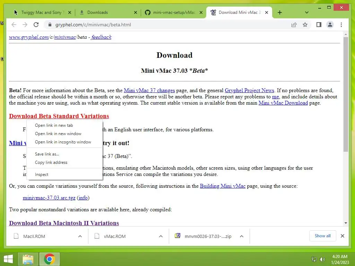The image size is (355, 266).
Task: Open the tab search dropdown
Action: click(x=306, y=12)
